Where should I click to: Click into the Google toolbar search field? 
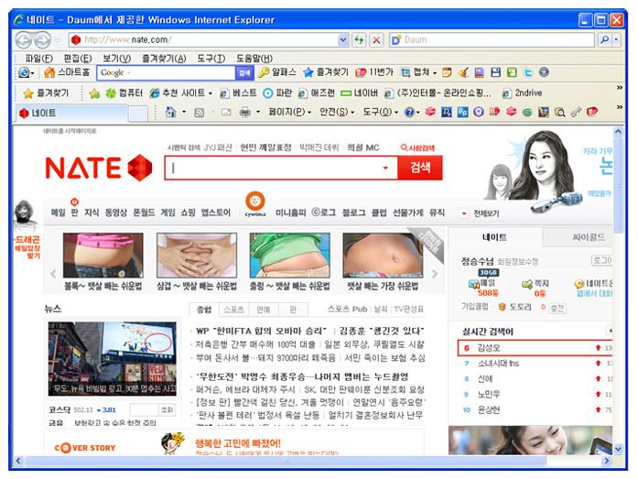166,73
